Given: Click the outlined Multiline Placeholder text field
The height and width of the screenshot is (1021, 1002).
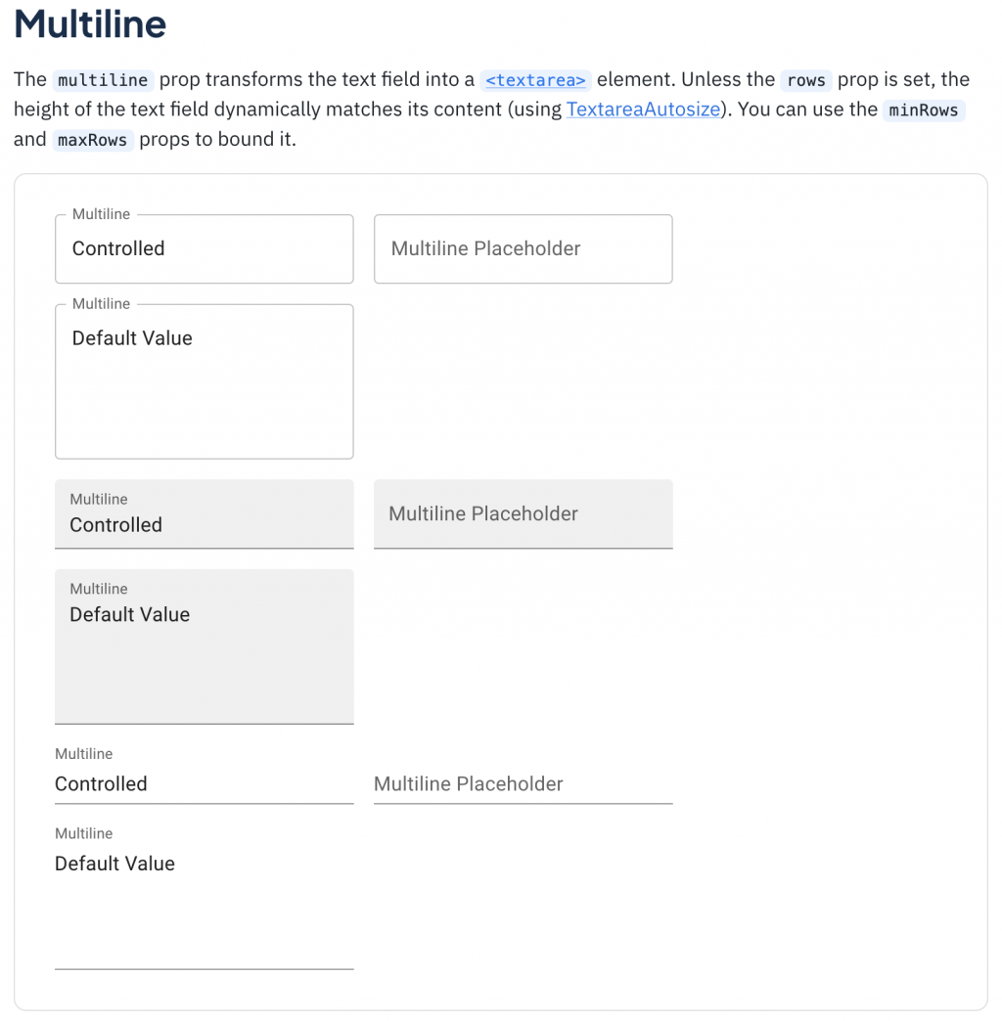Looking at the screenshot, I should tap(523, 249).
